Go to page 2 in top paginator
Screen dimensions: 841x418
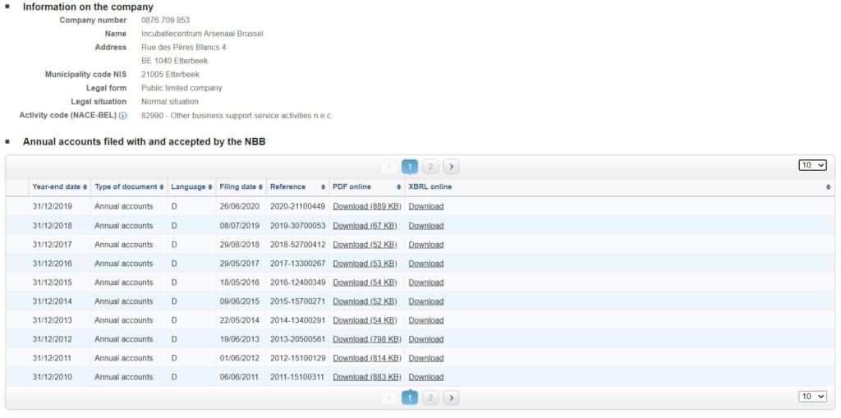(430, 167)
